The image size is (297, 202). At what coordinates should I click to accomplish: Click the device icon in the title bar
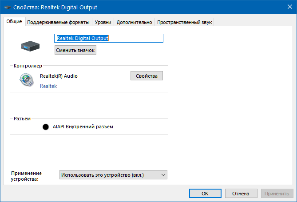(x=8, y=8)
